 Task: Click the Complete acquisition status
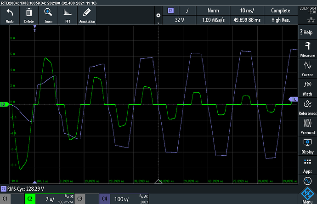pyautogui.click(x=281, y=11)
